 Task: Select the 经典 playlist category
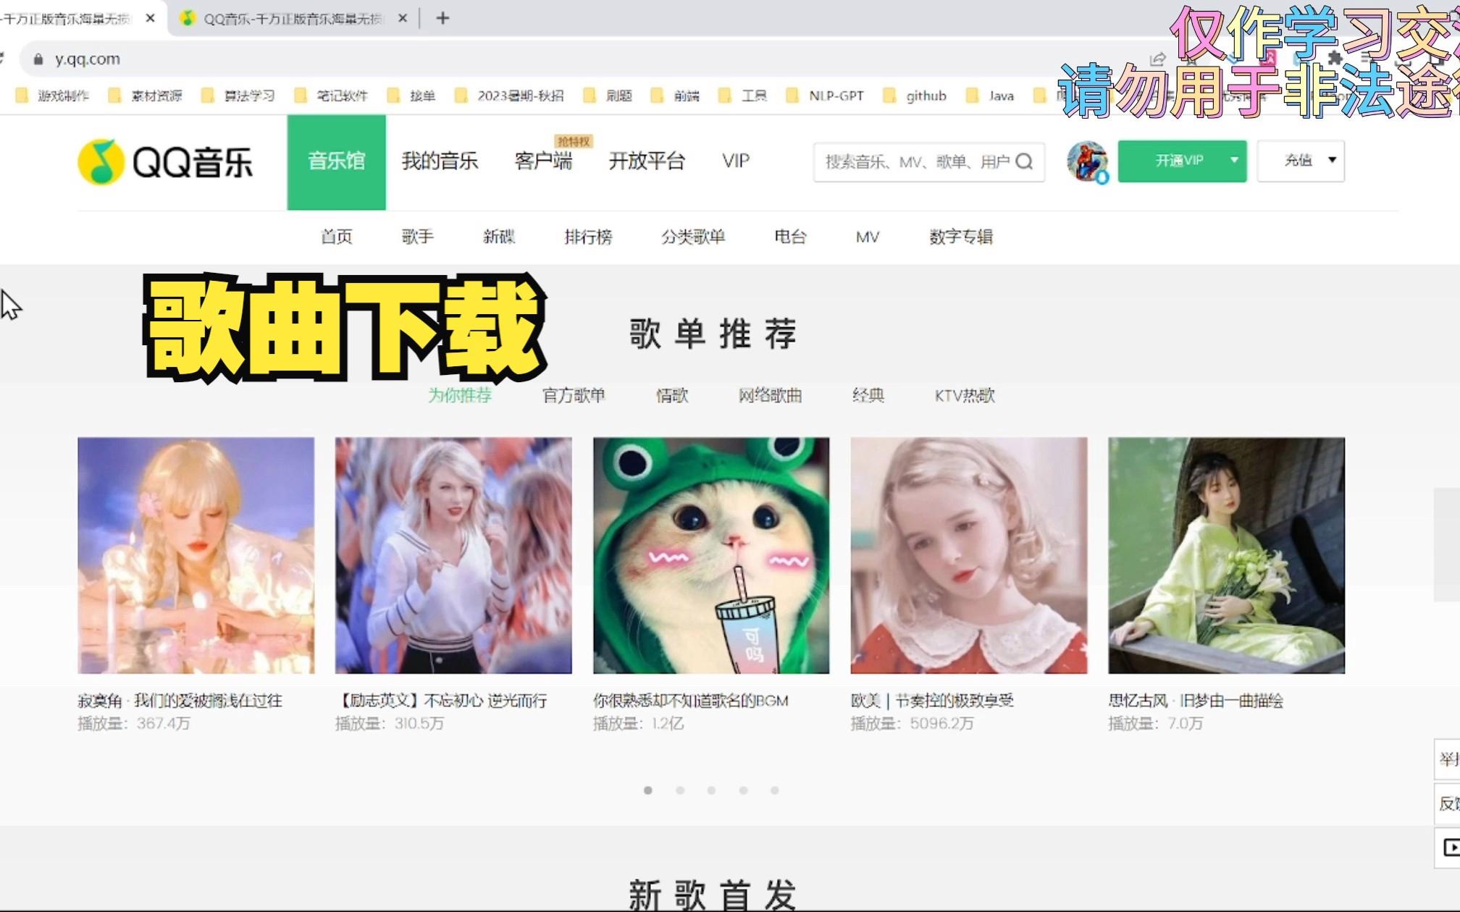868,395
